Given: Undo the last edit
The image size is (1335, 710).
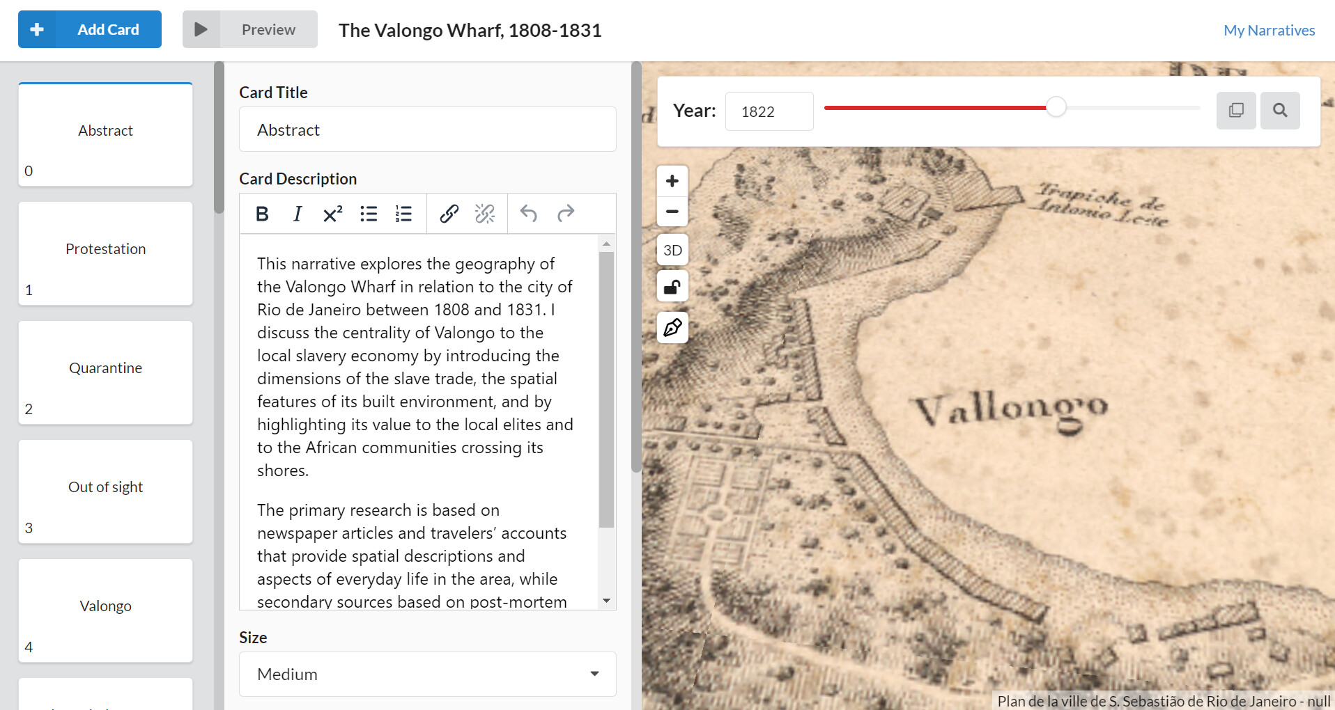Looking at the screenshot, I should pyautogui.click(x=529, y=214).
